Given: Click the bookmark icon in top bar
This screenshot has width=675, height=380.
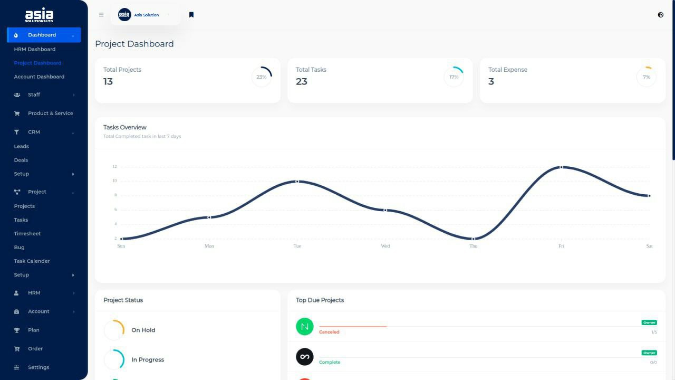Looking at the screenshot, I should tap(191, 15).
